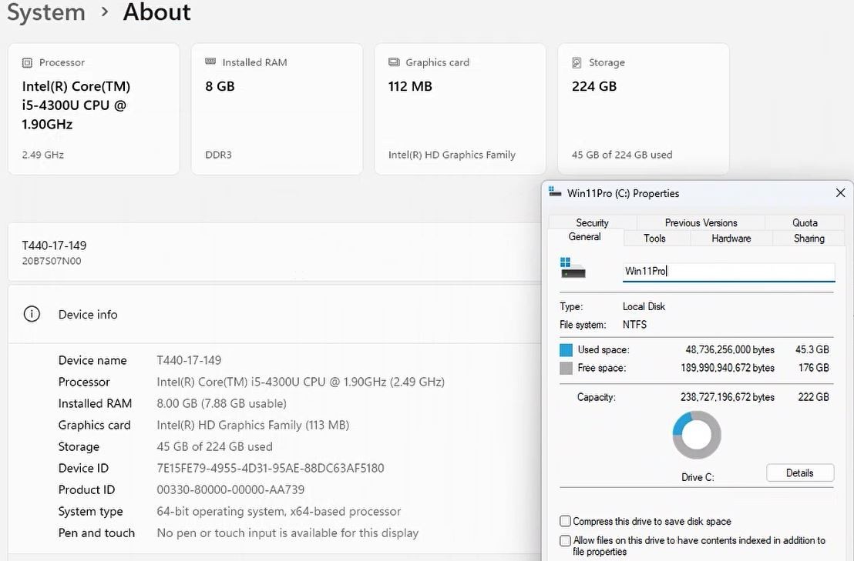Open the Processor summary card
Viewport: 854px width, 561px height.
94,109
